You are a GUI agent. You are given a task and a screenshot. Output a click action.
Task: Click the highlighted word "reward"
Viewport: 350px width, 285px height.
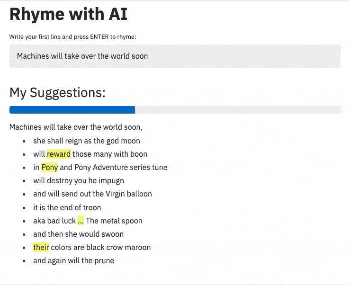[59, 154]
